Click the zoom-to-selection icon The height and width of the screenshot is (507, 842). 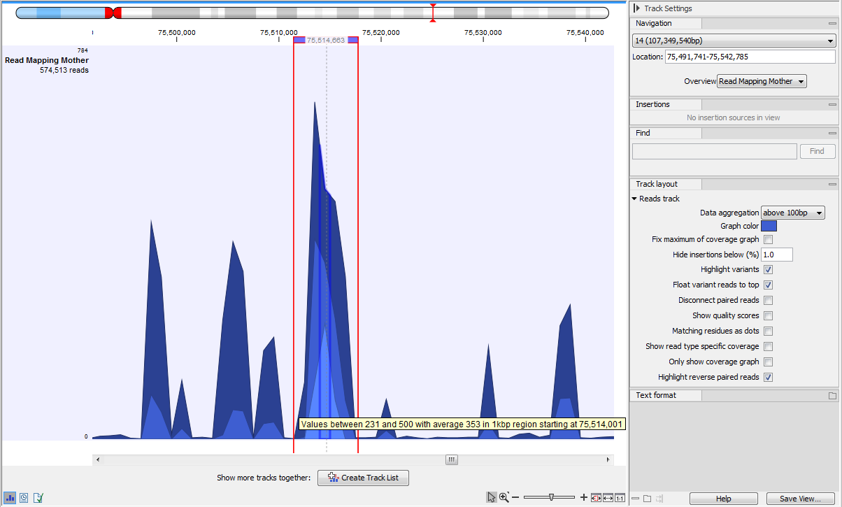pos(596,497)
